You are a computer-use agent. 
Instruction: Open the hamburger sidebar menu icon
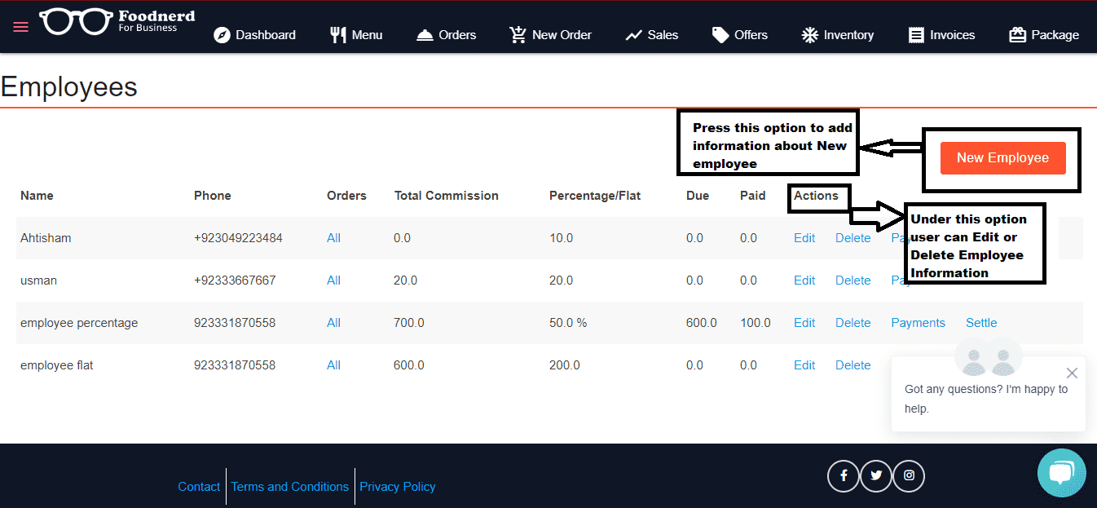21,27
